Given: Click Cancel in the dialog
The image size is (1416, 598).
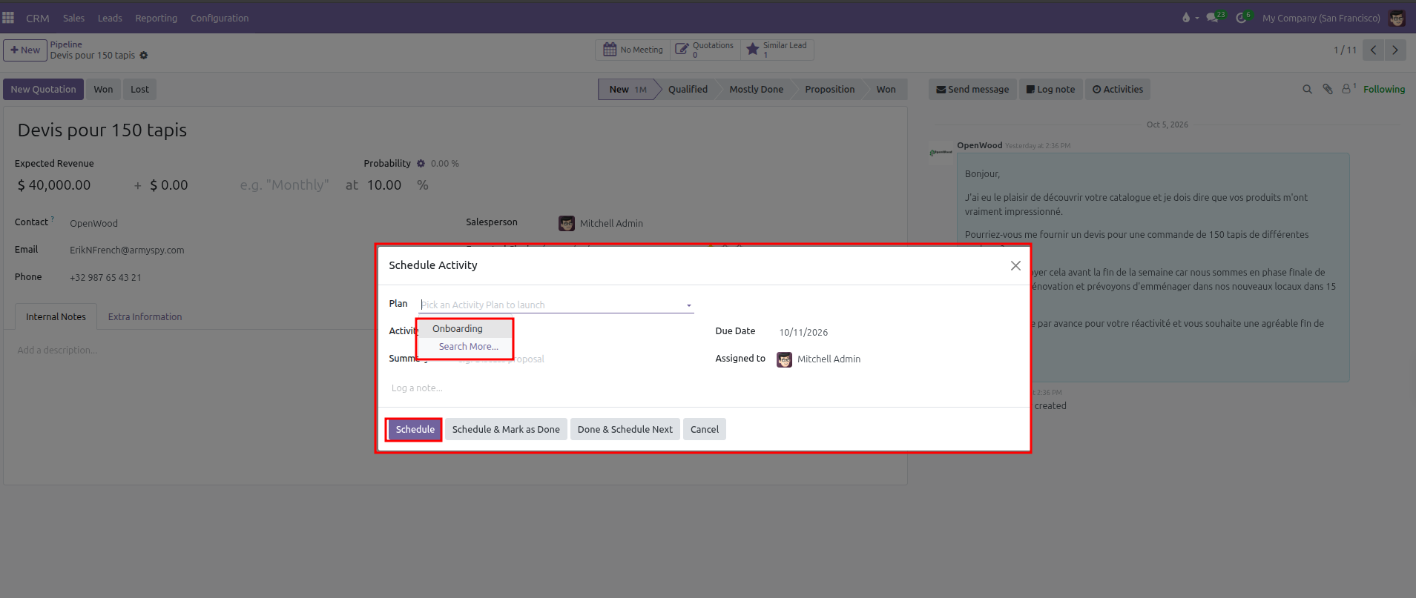Looking at the screenshot, I should click(704, 430).
